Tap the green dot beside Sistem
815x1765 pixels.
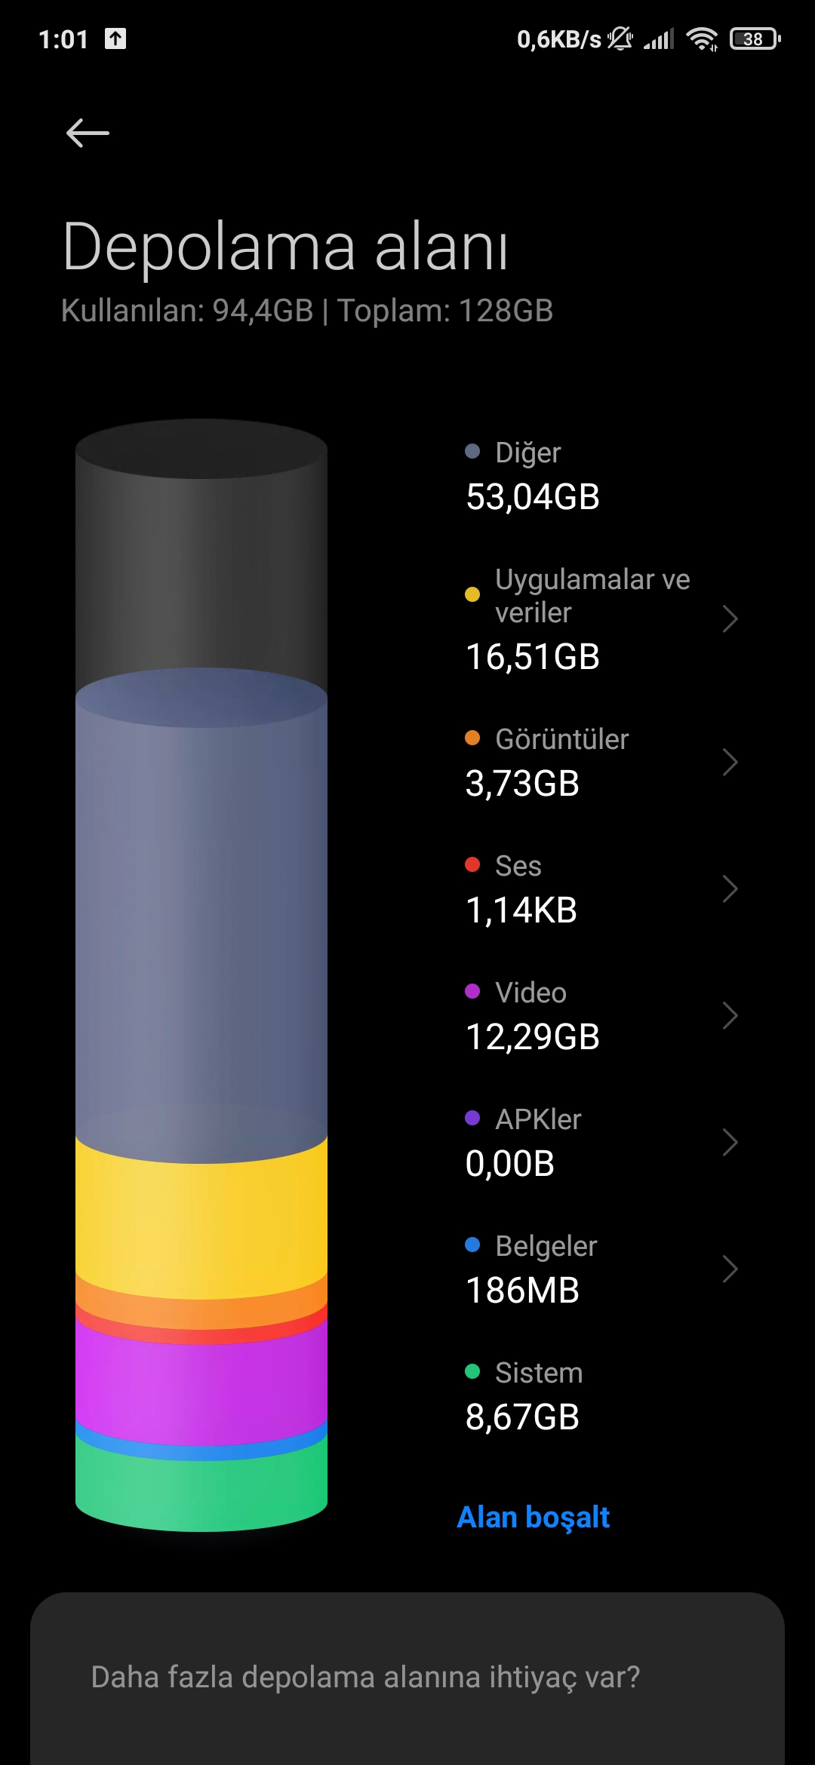coord(472,1371)
